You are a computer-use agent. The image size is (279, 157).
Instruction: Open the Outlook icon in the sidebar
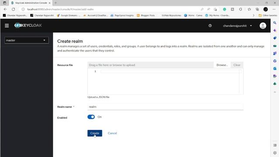(275, 68)
